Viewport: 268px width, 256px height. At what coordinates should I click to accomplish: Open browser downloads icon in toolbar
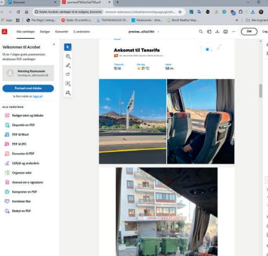click(x=252, y=12)
